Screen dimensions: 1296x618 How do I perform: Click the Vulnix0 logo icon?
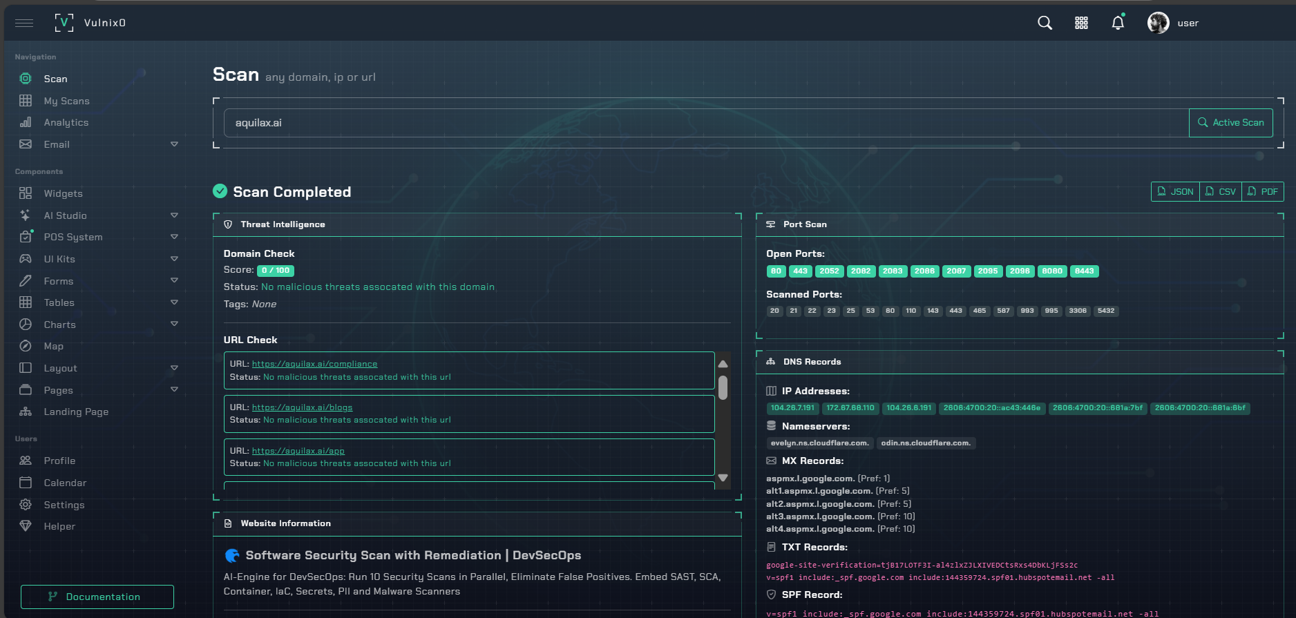click(64, 23)
